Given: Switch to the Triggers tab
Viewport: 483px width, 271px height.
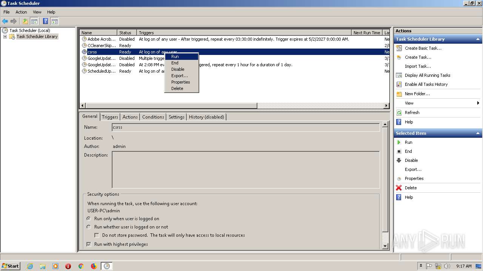Looking at the screenshot, I should pyautogui.click(x=110, y=117).
